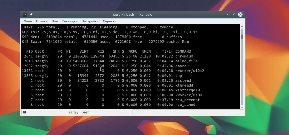Click the terminal scrollbar up arrow
The image size is (289, 135).
tap(242, 27)
